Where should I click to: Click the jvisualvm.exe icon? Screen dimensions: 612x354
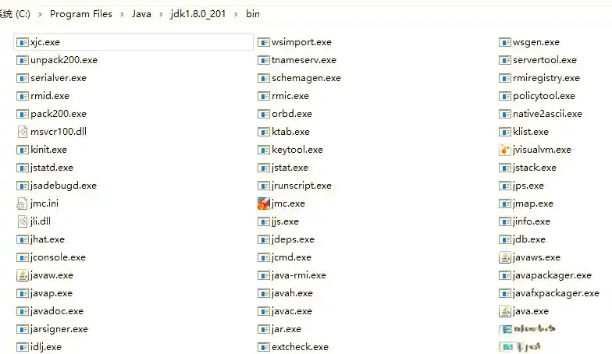(x=505, y=150)
